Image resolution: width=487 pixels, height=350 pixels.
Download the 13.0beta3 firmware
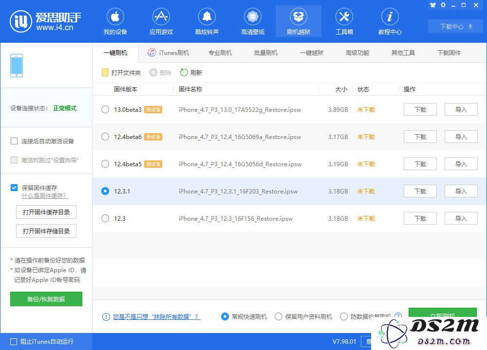click(x=420, y=109)
